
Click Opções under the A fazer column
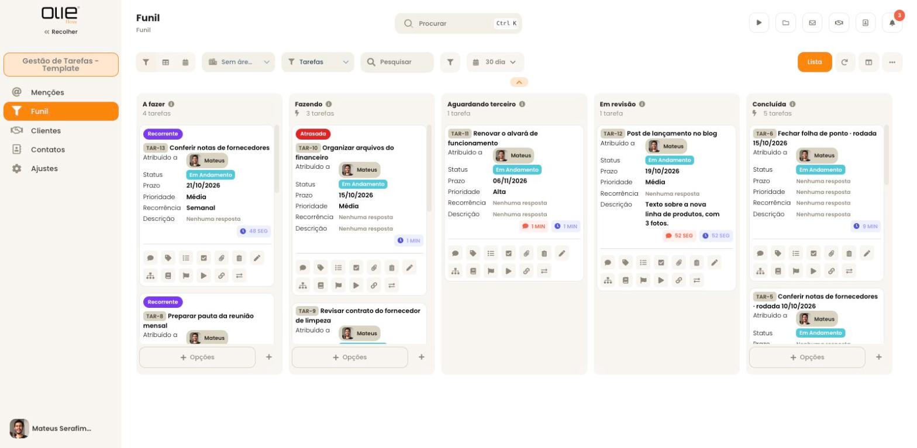(x=197, y=357)
